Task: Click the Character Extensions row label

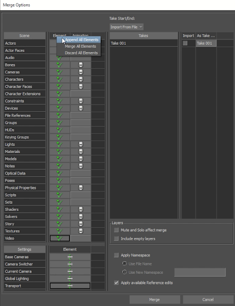Action: 24,94
